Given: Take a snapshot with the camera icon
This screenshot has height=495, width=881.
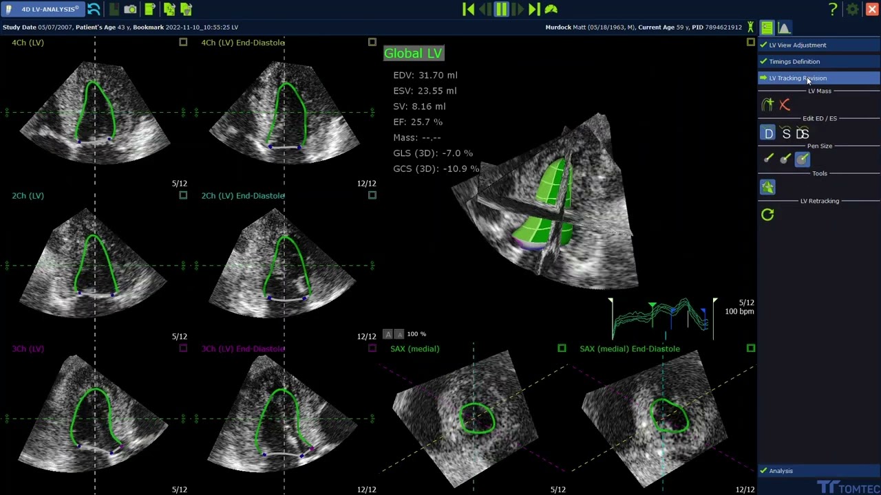Looking at the screenshot, I should click(130, 10).
